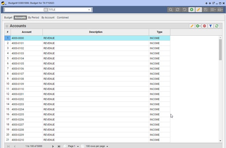Open the blue filter icon in Accounts panel
This screenshot has width=226, height=148.
pos(211,26)
